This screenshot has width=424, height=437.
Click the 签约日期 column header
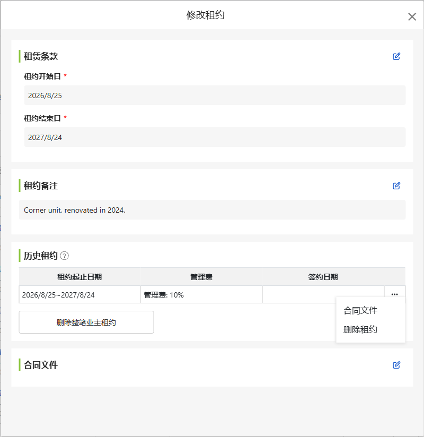tap(323, 277)
